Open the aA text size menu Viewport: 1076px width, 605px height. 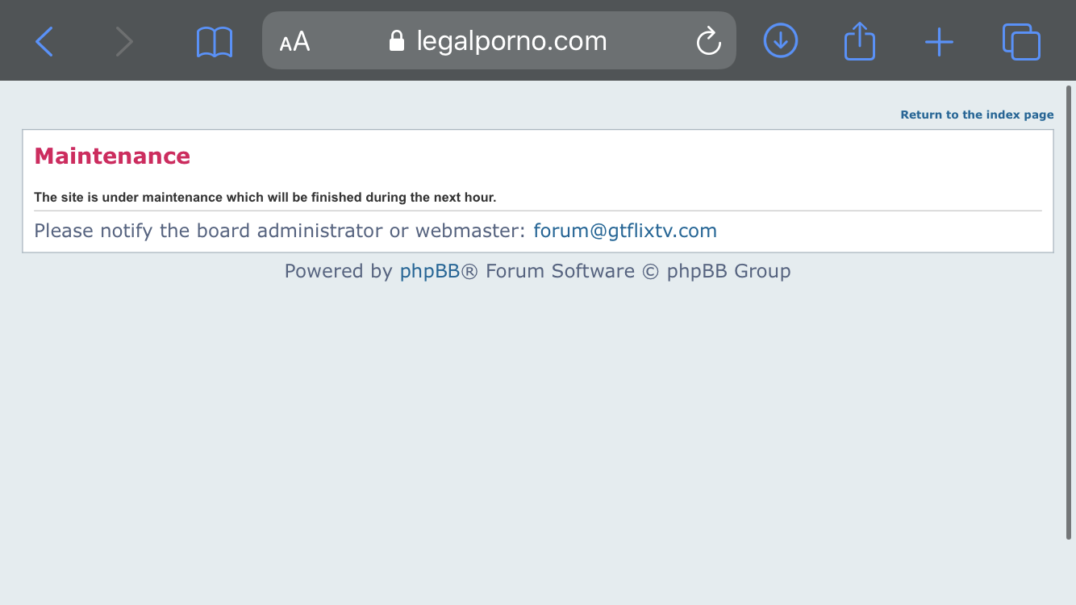tap(294, 41)
